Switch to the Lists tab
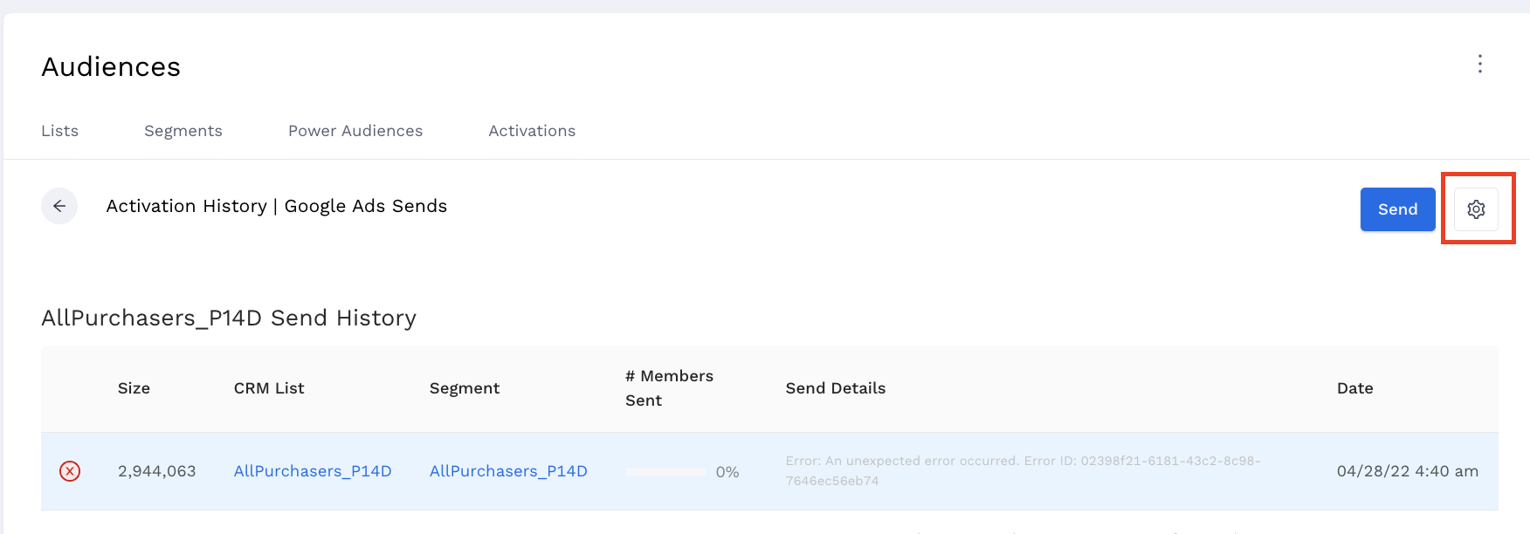1530x534 pixels. (59, 131)
